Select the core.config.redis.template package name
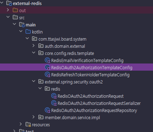 point(69,54)
